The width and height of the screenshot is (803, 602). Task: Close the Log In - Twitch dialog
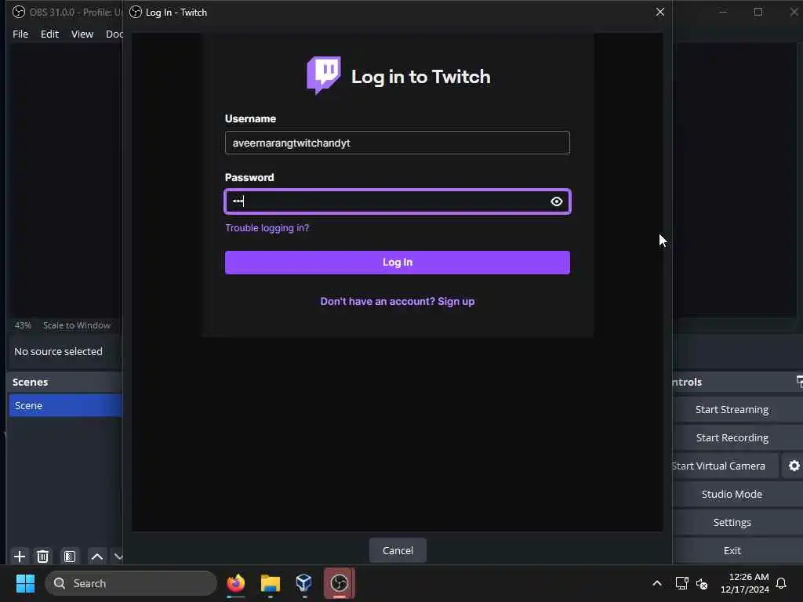(x=660, y=12)
